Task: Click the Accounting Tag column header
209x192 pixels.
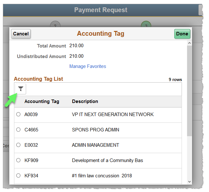Action: tap(42, 101)
